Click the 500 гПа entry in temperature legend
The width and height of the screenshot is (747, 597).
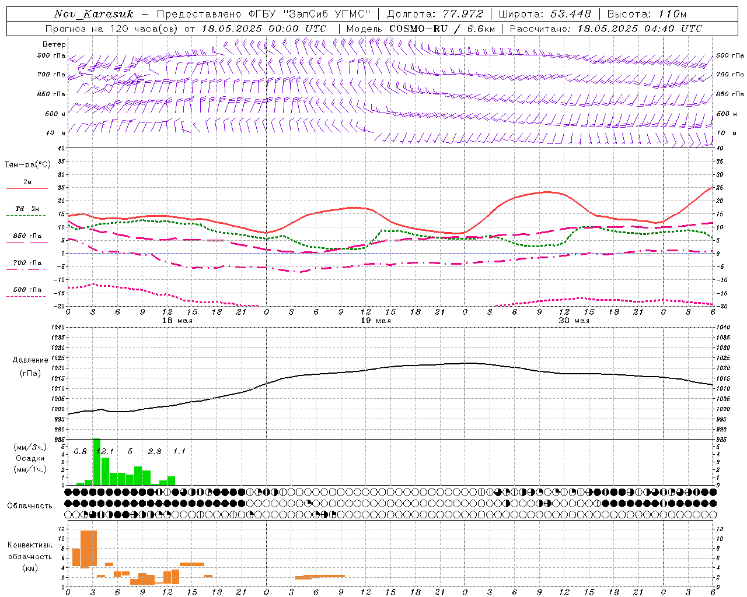pos(27,290)
